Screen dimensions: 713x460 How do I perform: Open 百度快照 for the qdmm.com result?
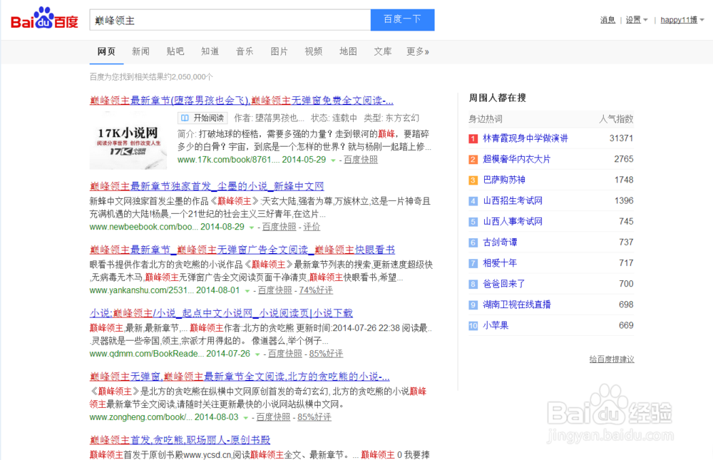pyautogui.click(x=285, y=354)
